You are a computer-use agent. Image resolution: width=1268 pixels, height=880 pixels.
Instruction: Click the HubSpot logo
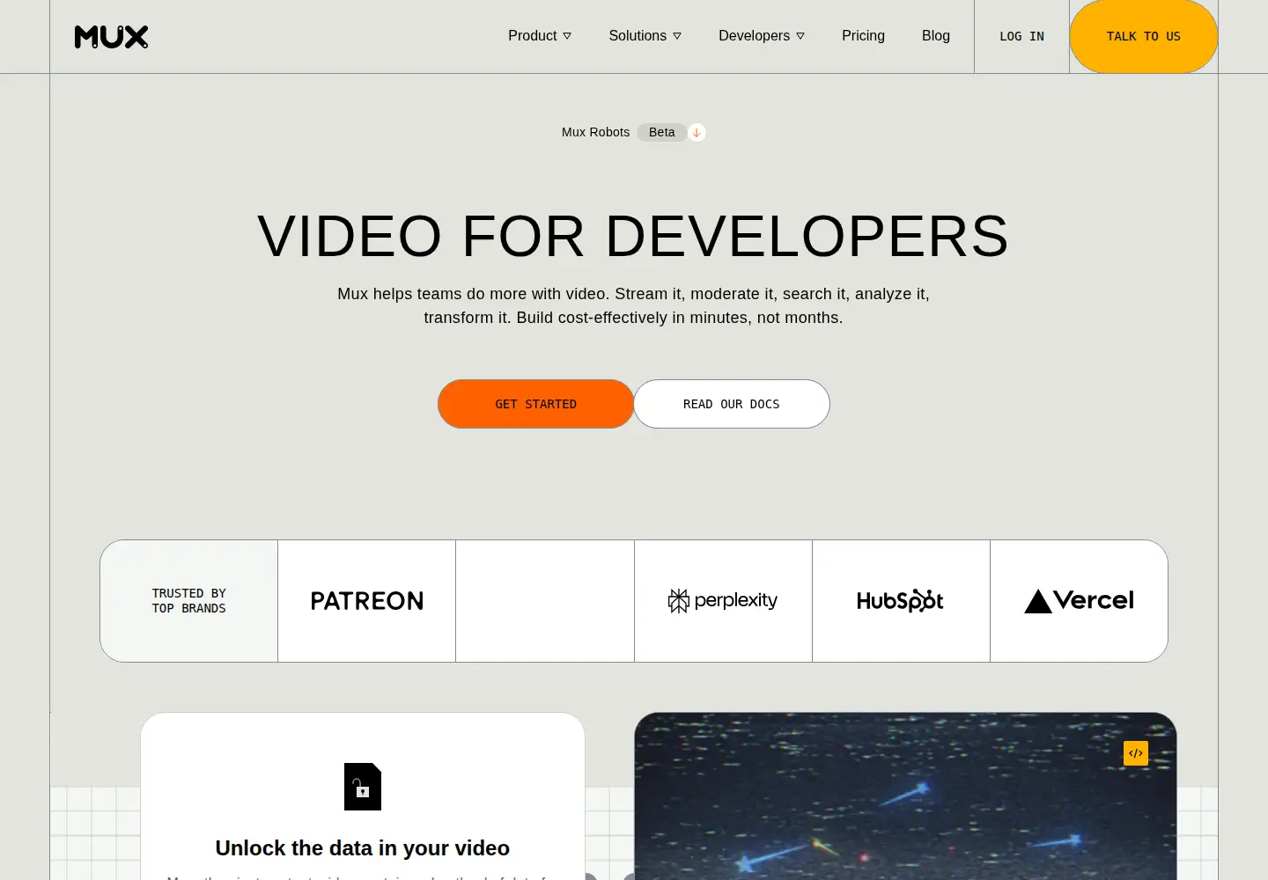click(x=900, y=601)
